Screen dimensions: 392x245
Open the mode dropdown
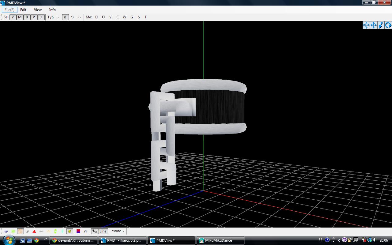click(118, 231)
